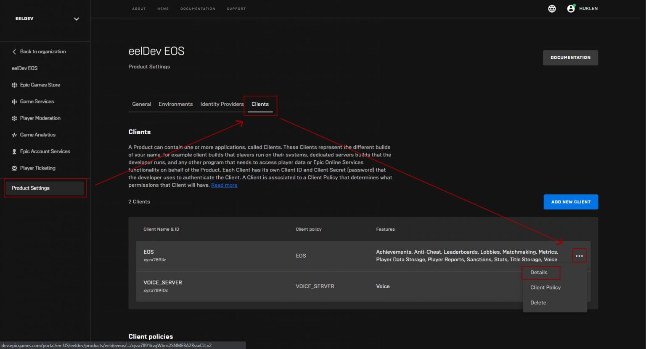Screen dimensions: 646x349
Task: Click the Epic Account Services person icon
Action: 14,151
